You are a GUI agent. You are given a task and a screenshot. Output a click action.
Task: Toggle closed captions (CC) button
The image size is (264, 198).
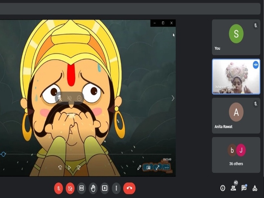(x=82, y=188)
